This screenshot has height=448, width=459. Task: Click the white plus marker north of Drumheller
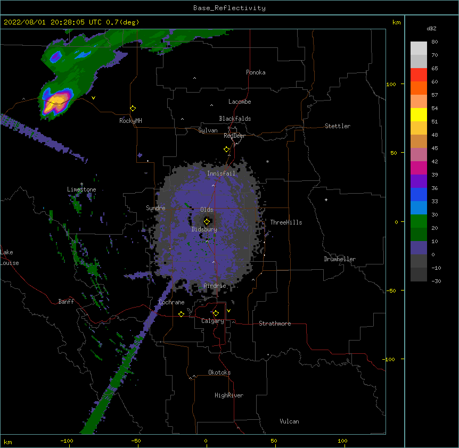click(x=326, y=200)
